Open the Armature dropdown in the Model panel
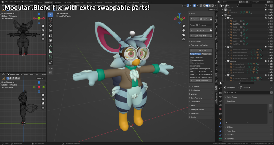 [x=204, y=25]
